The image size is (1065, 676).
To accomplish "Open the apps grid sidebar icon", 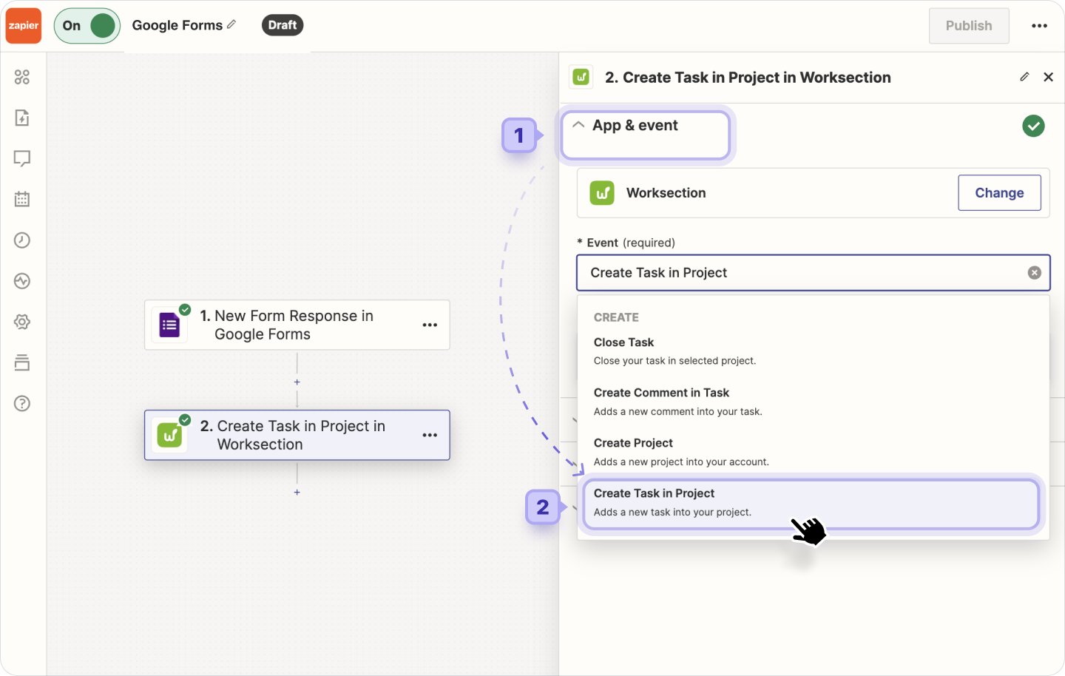I will click(x=22, y=77).
